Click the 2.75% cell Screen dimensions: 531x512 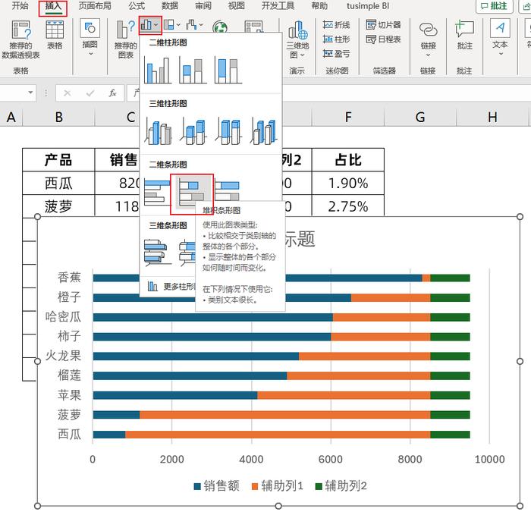click(x=348, y=206)
